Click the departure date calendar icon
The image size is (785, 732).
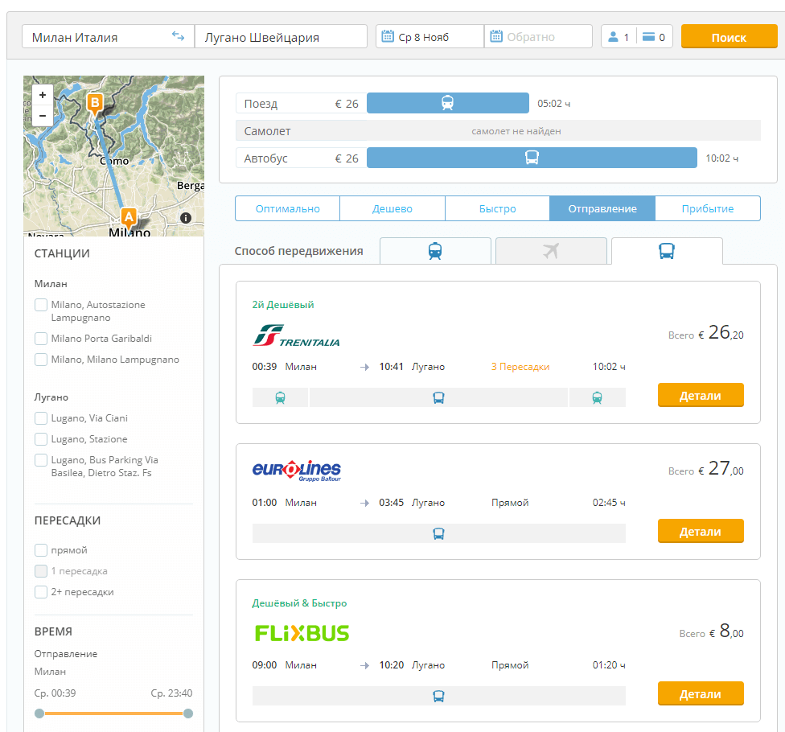pos(388,36)
